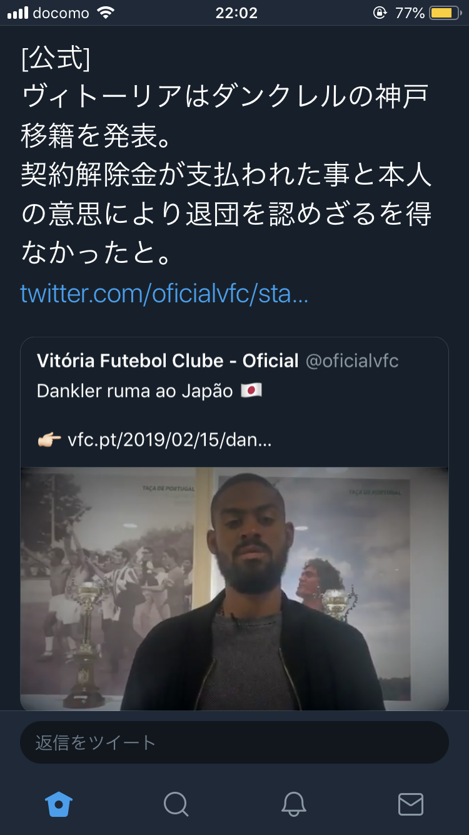Image resolution: width=469 pixels, height=835 pixels.
Task: Tap the Wi-Fi status icon
Action: [x=106, y=13]
